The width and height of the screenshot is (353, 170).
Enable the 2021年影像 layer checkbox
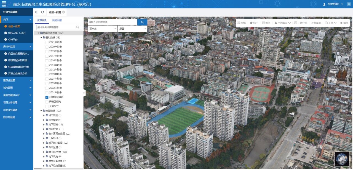pos(47,42)
